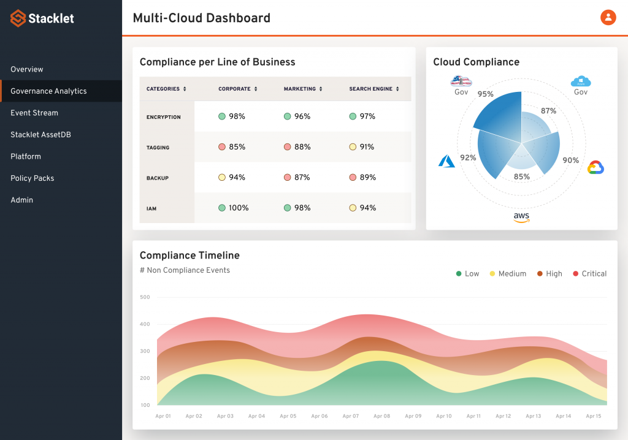
Task: Click the Azure Gov cloud icon
Action: point(581,82)
